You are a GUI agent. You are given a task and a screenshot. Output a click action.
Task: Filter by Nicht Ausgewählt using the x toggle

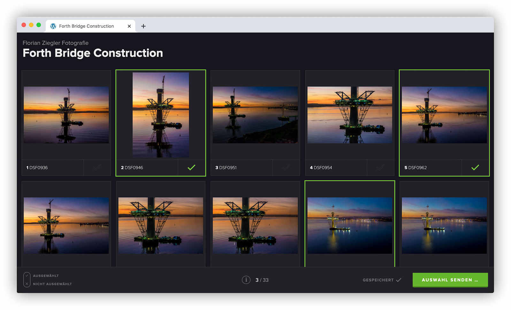click(27, 284)
